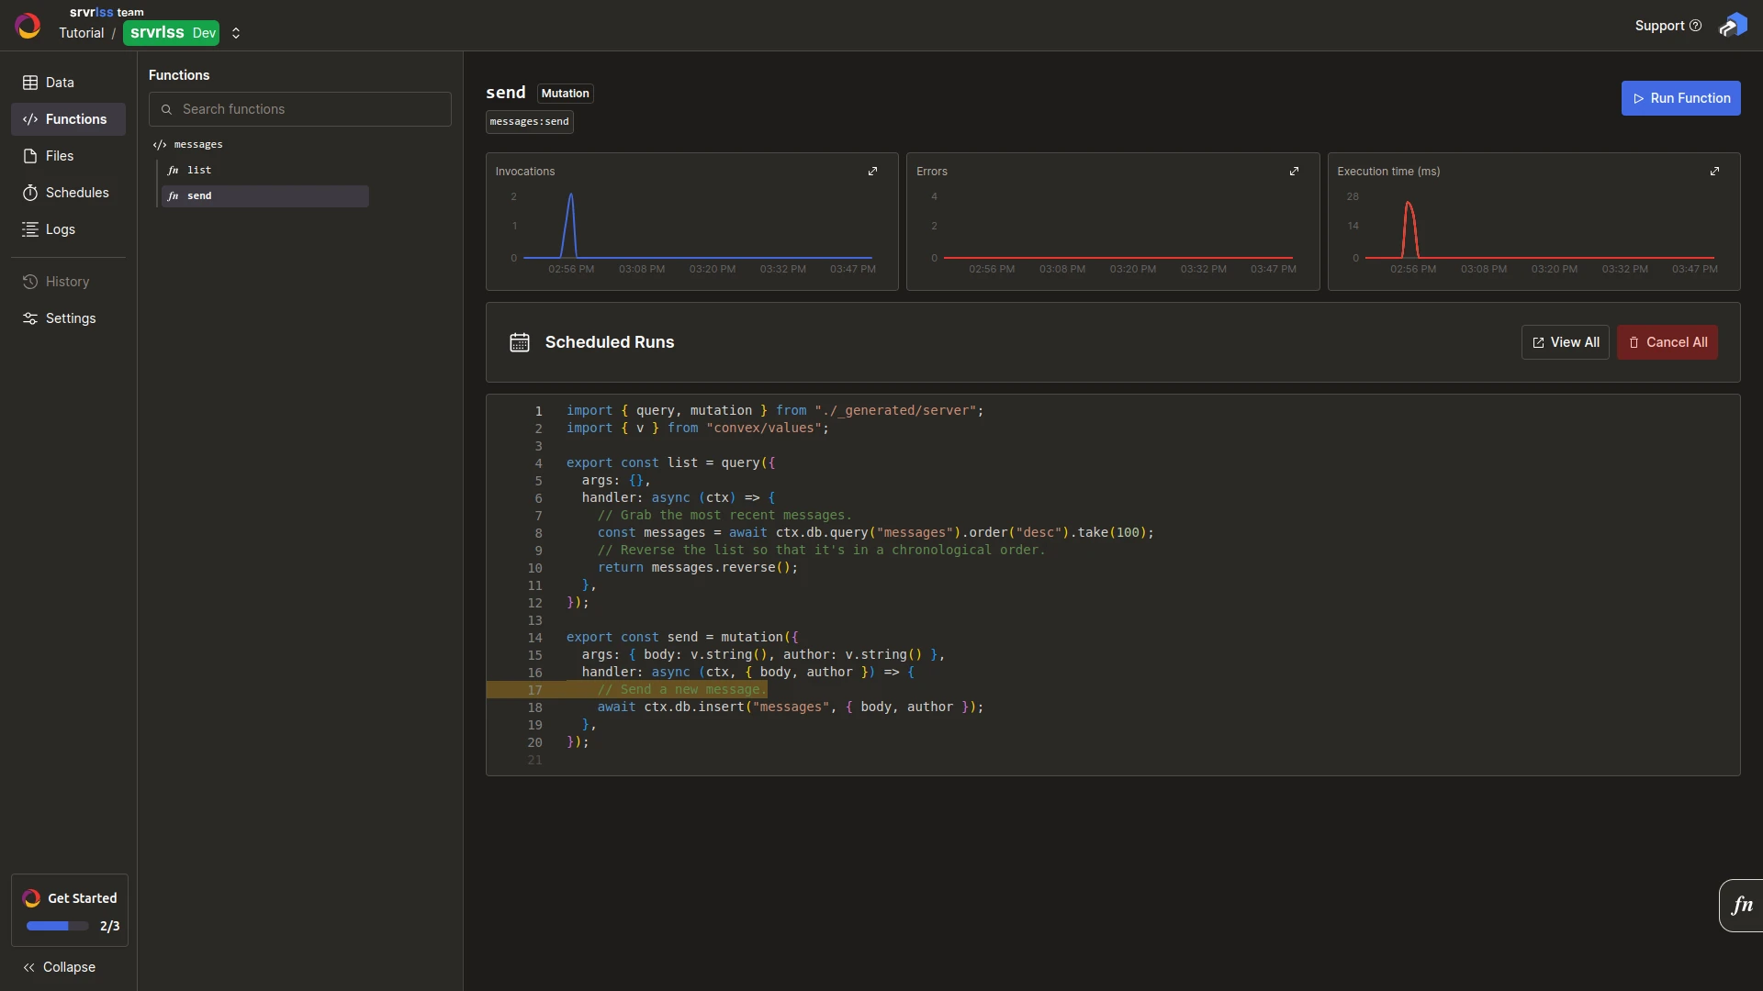Image resolution: width=1763 pixels, height=991 pixels.
Task: Open the user profile avatar
Action: 1733,26
